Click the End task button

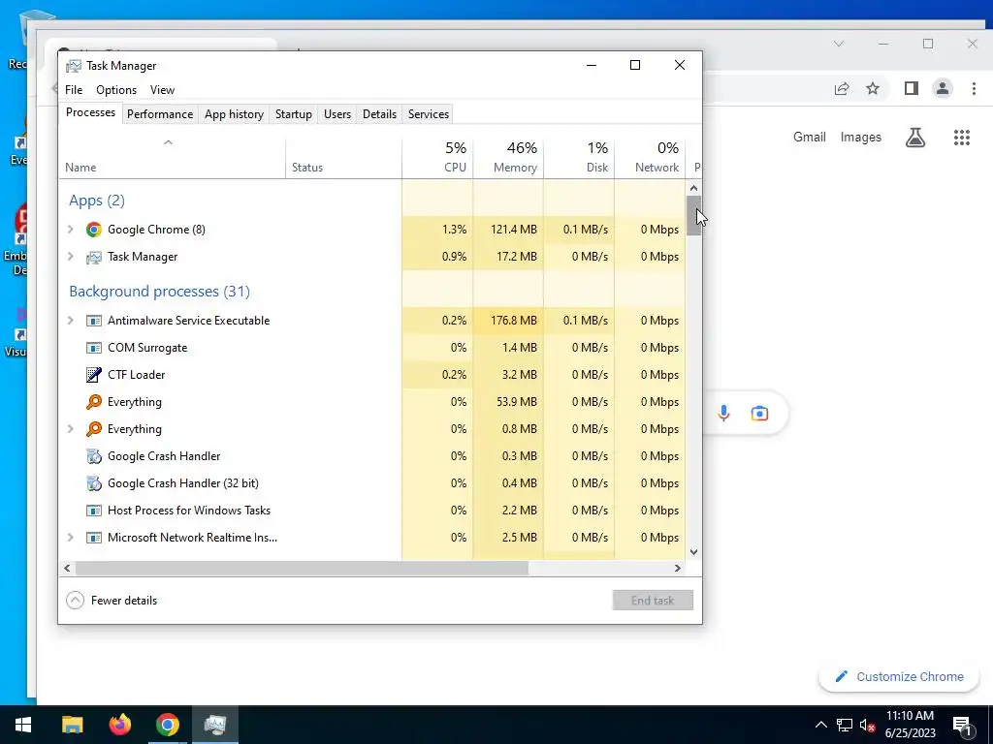pyautogui.click(x=653, y=601)
